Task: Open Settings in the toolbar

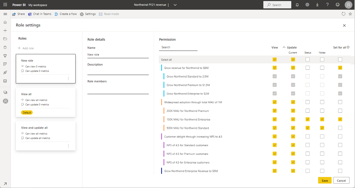Action: [x=88, y=14]
